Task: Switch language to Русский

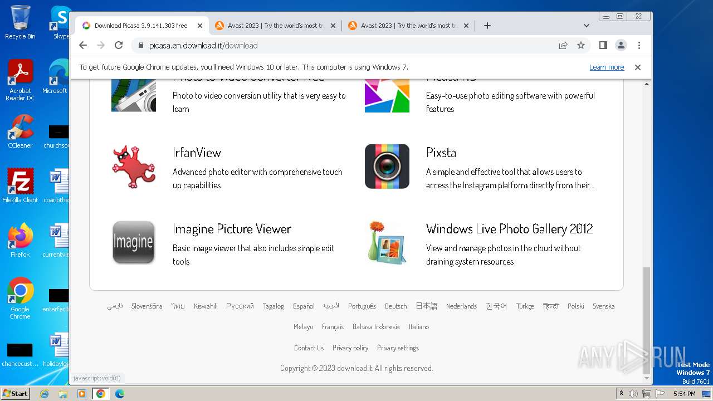Action: coord(240,306)
